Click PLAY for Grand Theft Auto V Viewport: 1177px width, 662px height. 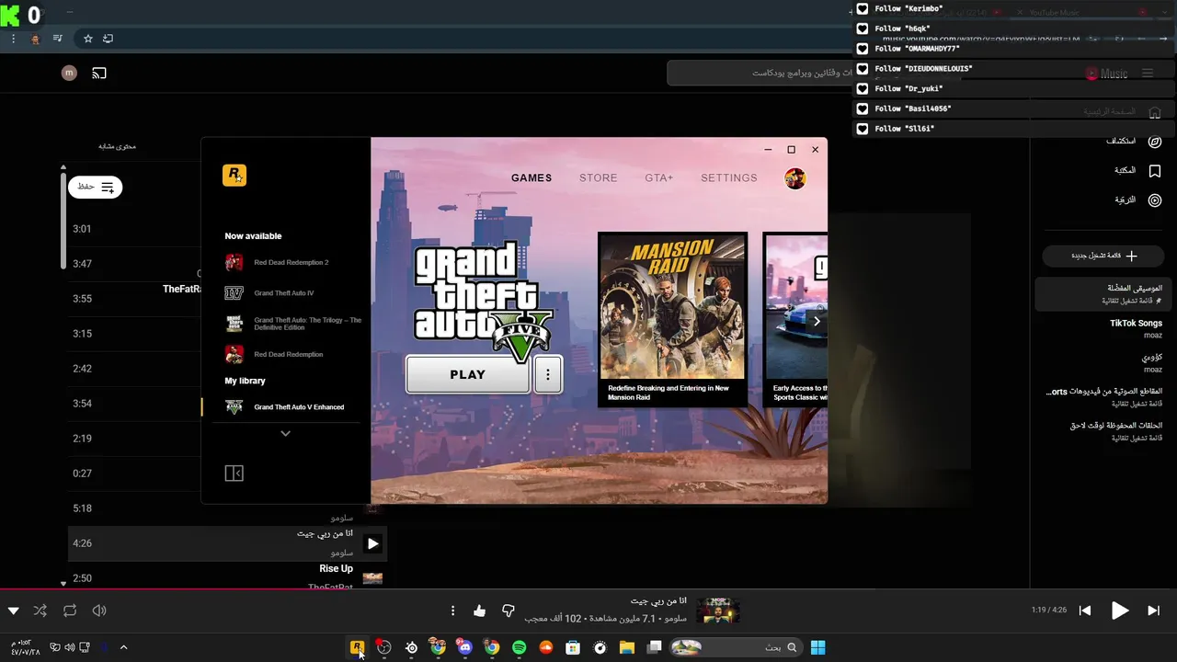click(468, 374)
